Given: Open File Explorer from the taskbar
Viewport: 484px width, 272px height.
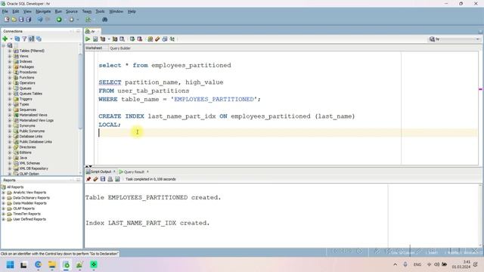Looking at the screenshot, I should coord(52,265).
